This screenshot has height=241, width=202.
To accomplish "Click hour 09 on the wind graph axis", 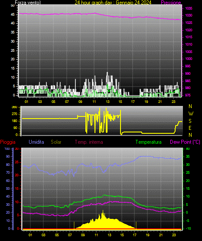I will click(x=80, y=102).
